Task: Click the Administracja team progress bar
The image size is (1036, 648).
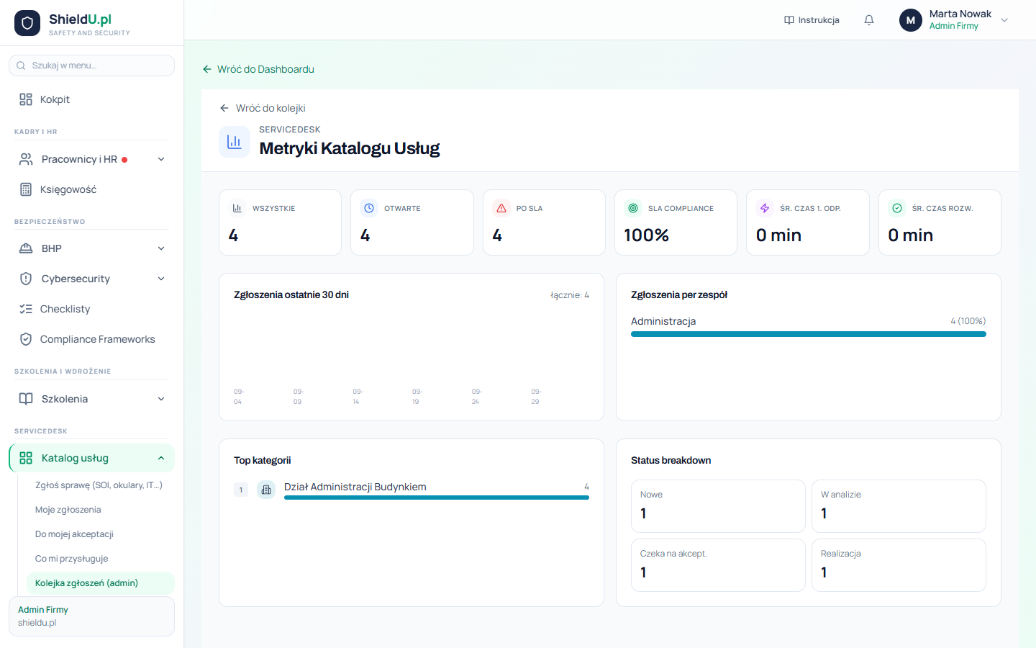Action: point(809,334)
